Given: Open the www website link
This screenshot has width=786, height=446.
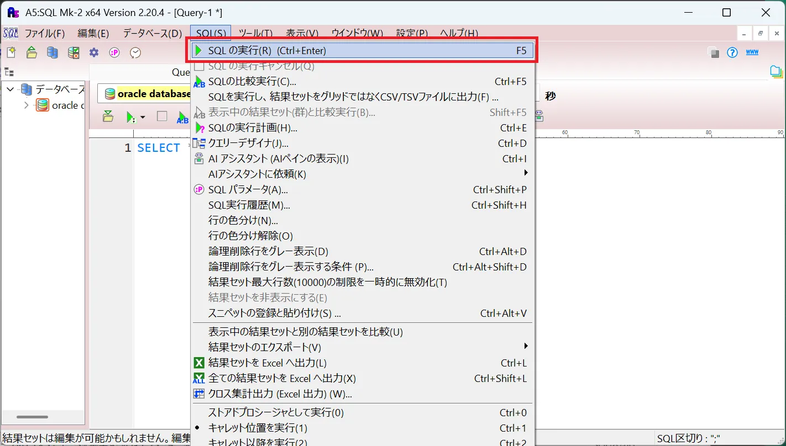Looking at the screenshot, I should pos(752,52).
